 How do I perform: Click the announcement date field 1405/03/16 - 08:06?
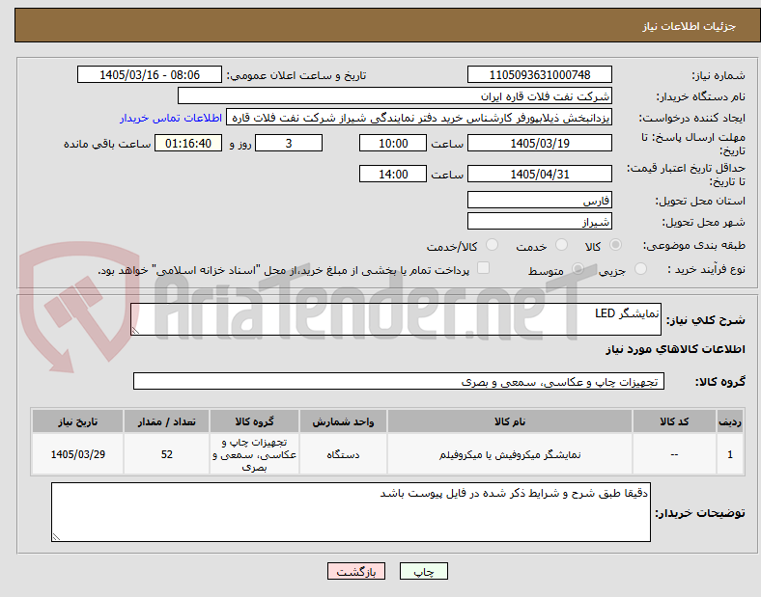[x=150, y=75]
